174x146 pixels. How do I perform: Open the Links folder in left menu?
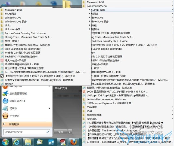(45, 25)
